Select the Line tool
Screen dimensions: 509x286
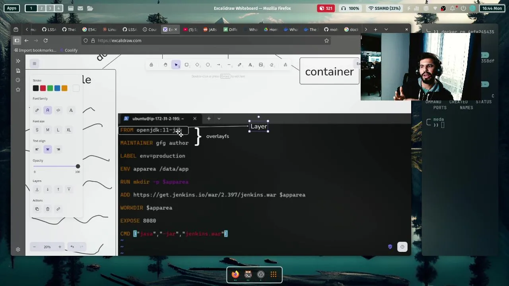[x=229, y=65]
